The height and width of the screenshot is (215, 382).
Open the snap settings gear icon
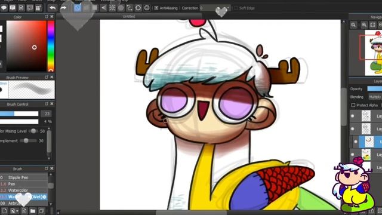pos(138,8)
